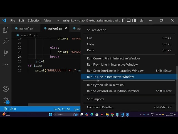
Task: Select Copy from the context menu
Action: [129, 44]
